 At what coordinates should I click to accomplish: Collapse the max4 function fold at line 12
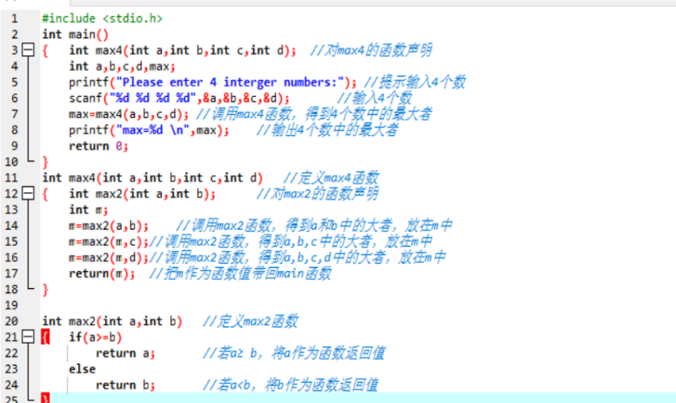coord(28,194)
